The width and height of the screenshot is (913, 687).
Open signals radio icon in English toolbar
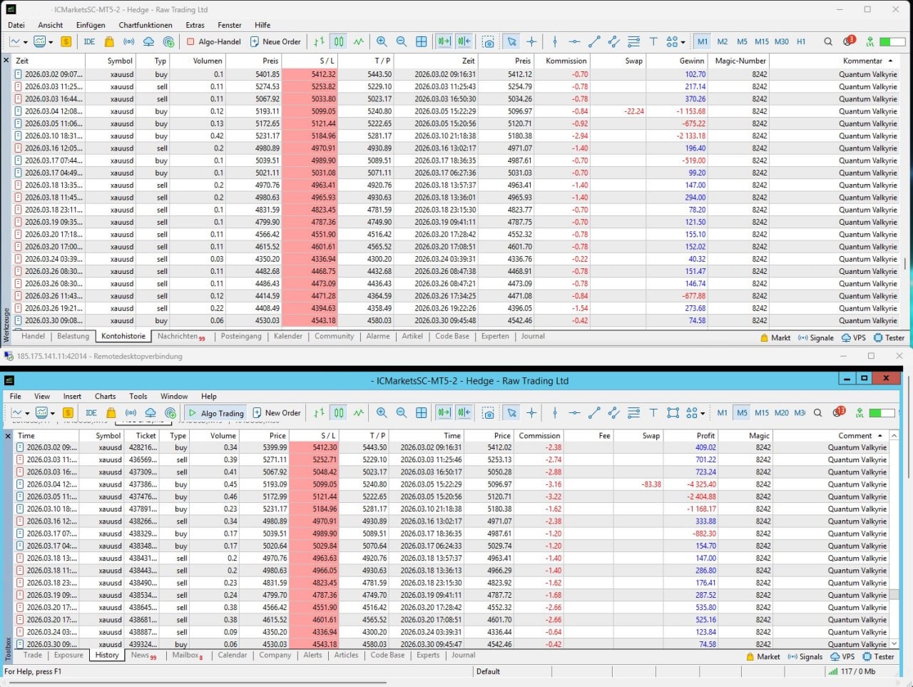(131, 412)
